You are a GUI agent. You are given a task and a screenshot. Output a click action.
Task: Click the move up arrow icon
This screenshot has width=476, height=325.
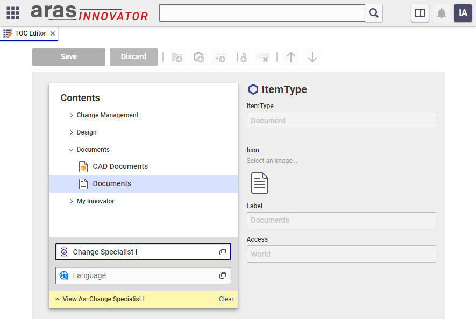pyautogui.click(x=291, y=57)
